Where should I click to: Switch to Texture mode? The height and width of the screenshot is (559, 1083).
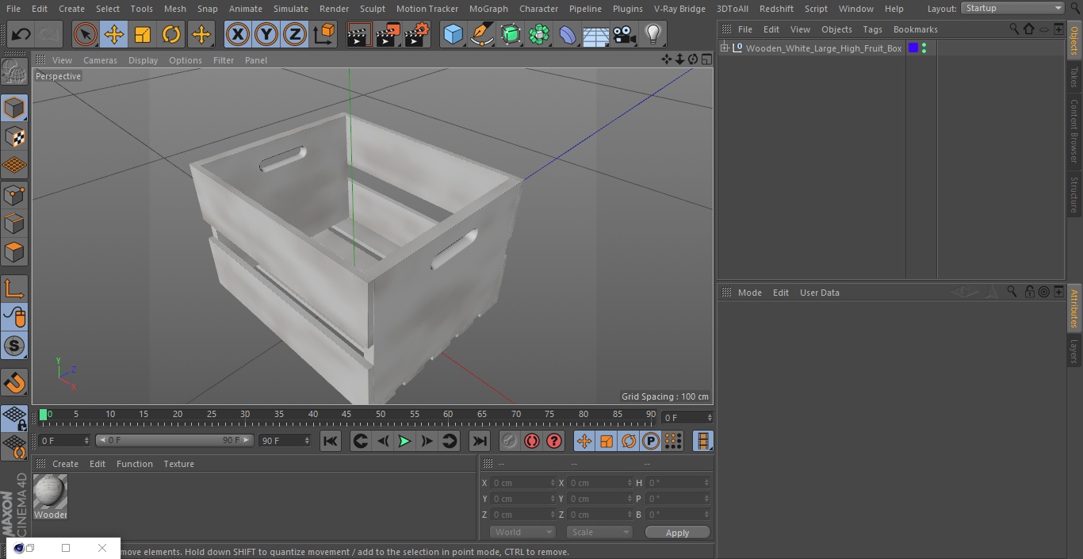click(x=14, y=137)
